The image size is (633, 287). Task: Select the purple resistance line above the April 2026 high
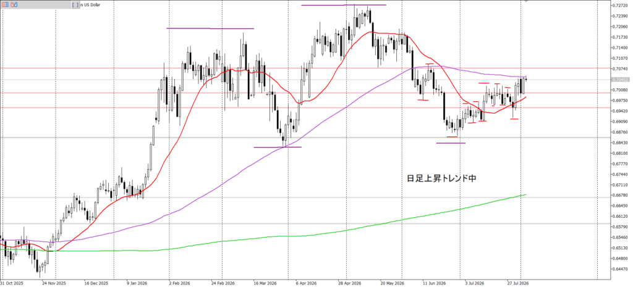coord(344,5)
